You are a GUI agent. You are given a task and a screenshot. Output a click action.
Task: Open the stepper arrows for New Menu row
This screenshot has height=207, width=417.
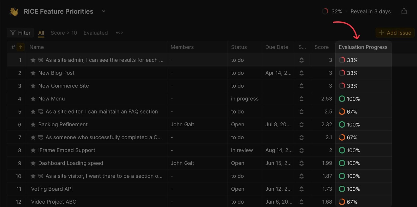(302, 99)
